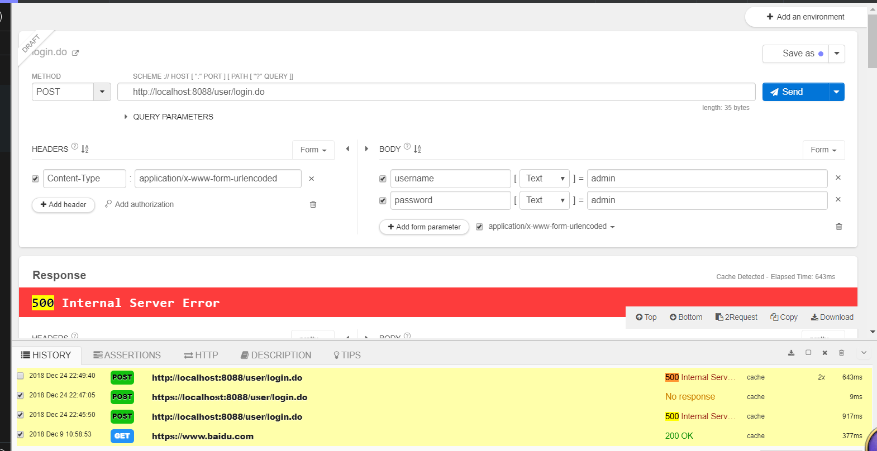Uncheck the Dec 9 10:58:53 history checkbox
The height and width of the screenshot is (451, 877).
tap(20, 434)
